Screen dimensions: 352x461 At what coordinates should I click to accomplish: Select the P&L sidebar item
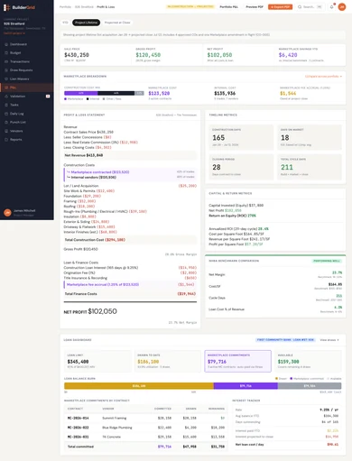(x=27, y=88)
